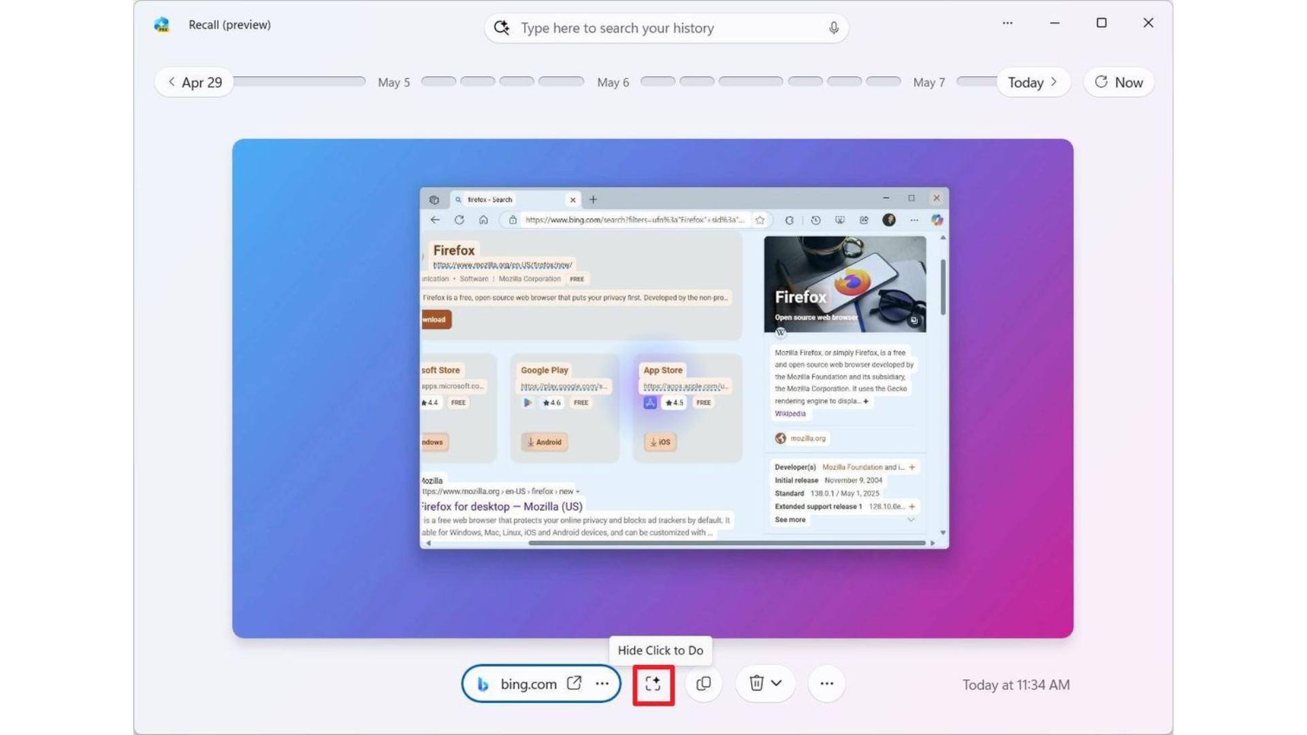Select Apr 29 on the timeline
Image resolution: width=1307 pixels, height=735 pixels.
201,82
